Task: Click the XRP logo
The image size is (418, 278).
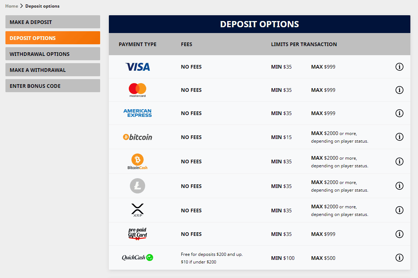Action: [x=138, y=210]
